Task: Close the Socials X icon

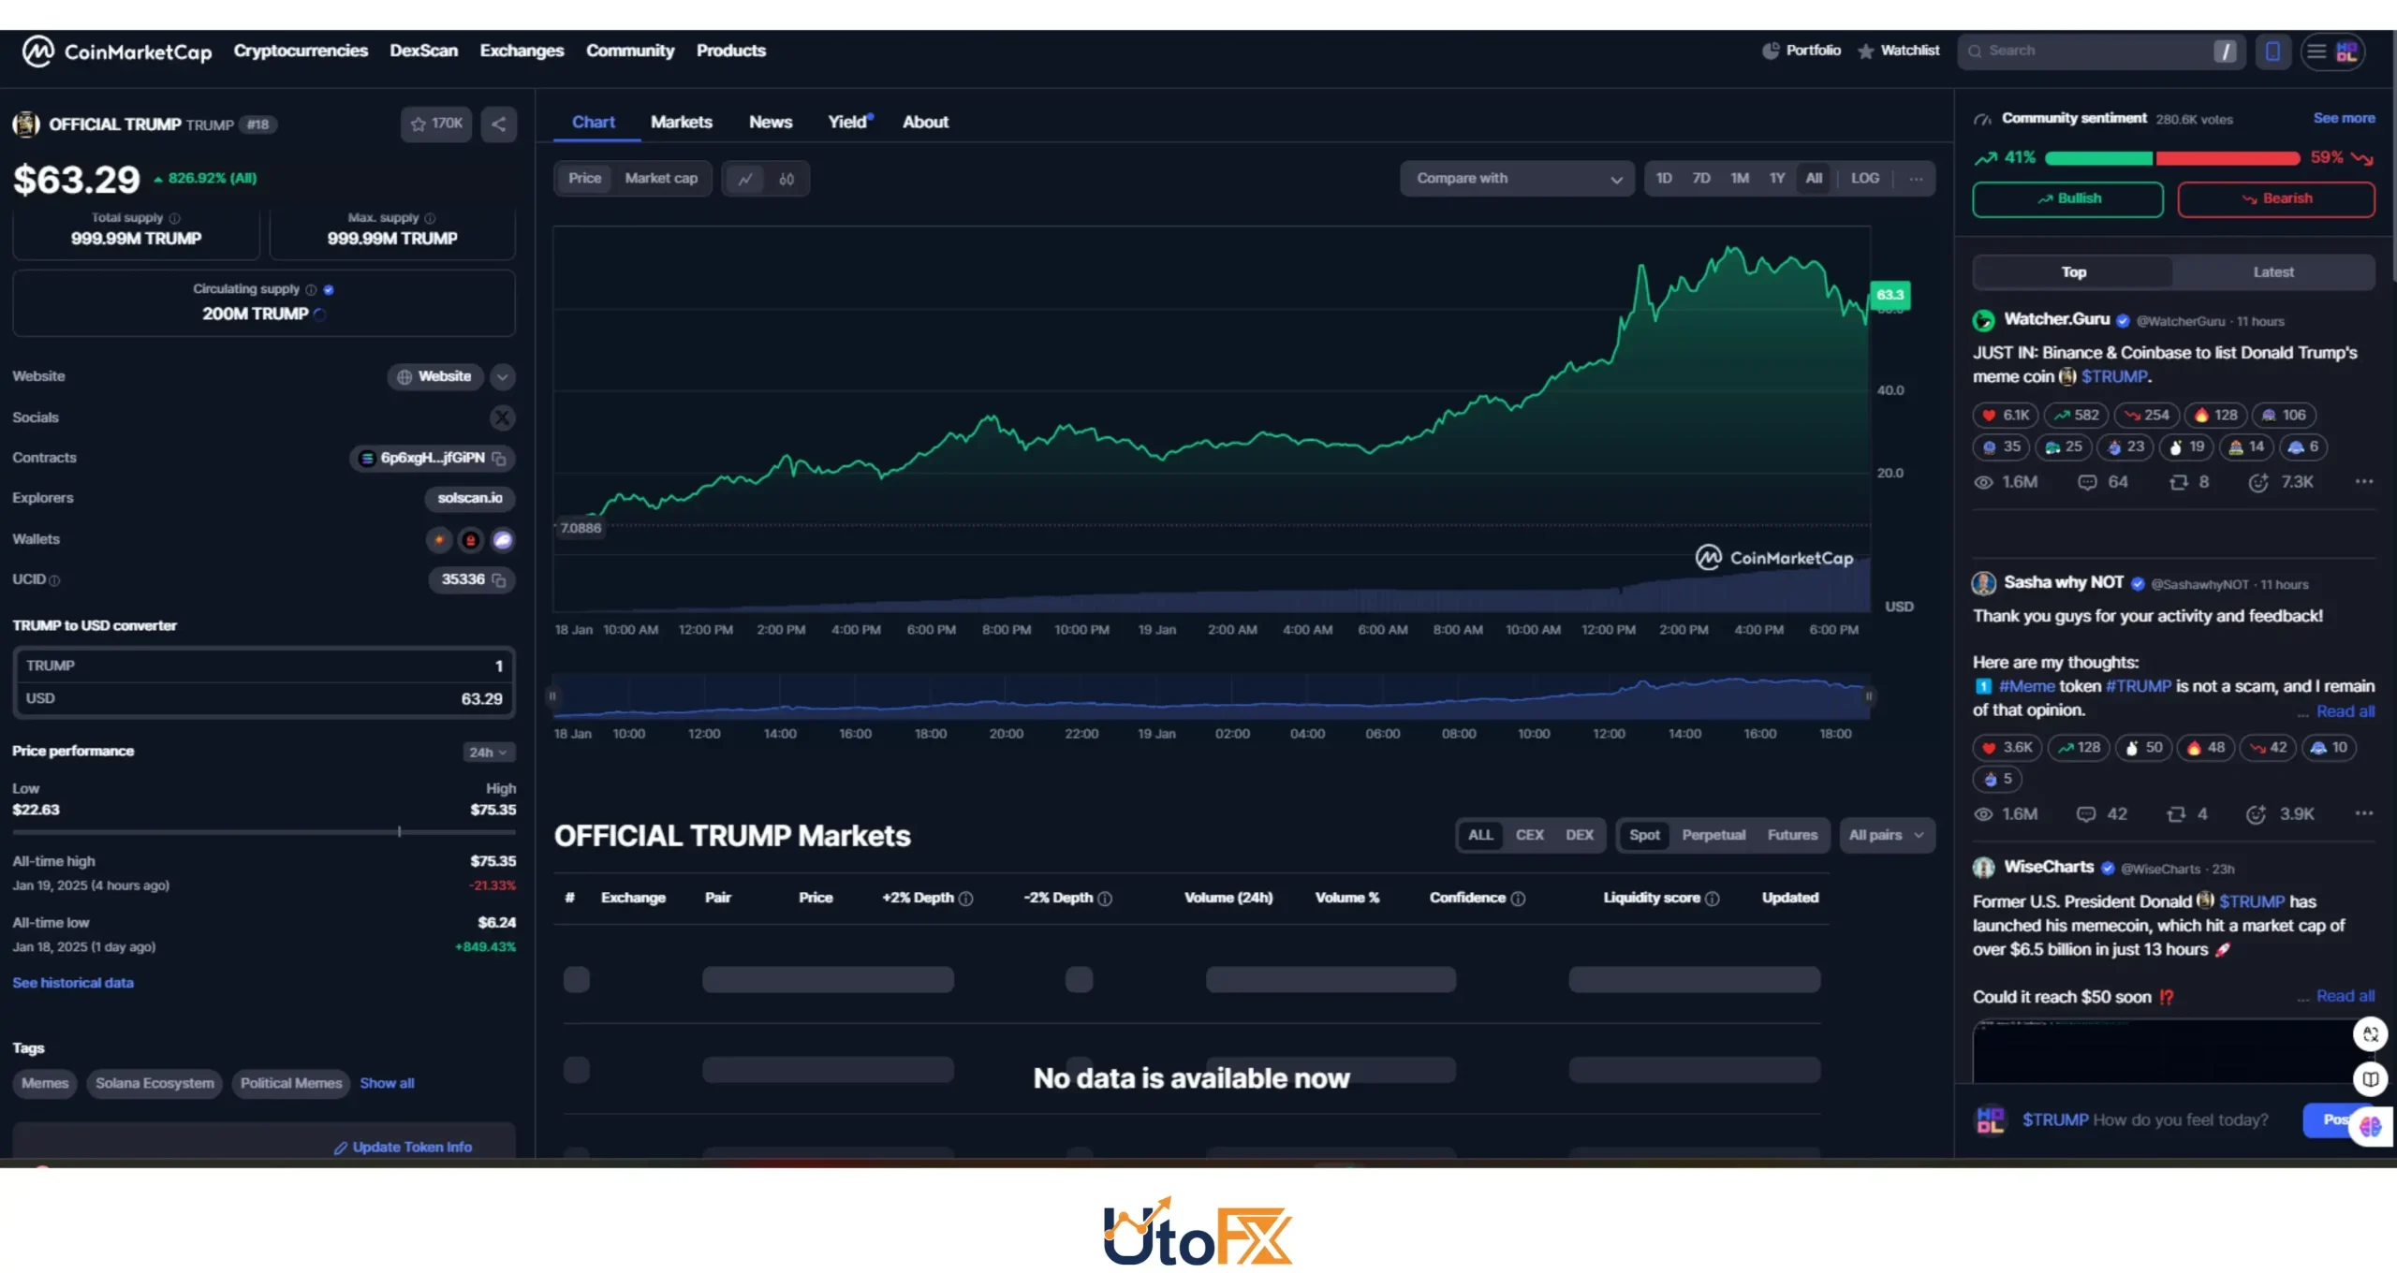Action: (503, 417)
